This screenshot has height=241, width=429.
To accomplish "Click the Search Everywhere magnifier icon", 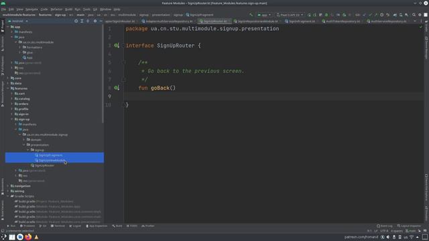I will 414,15.
